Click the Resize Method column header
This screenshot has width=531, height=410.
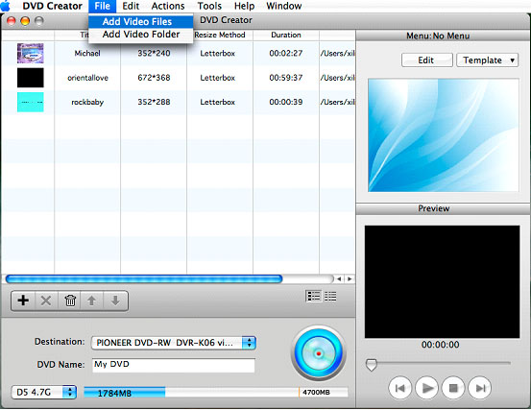[x=220, y=35]
